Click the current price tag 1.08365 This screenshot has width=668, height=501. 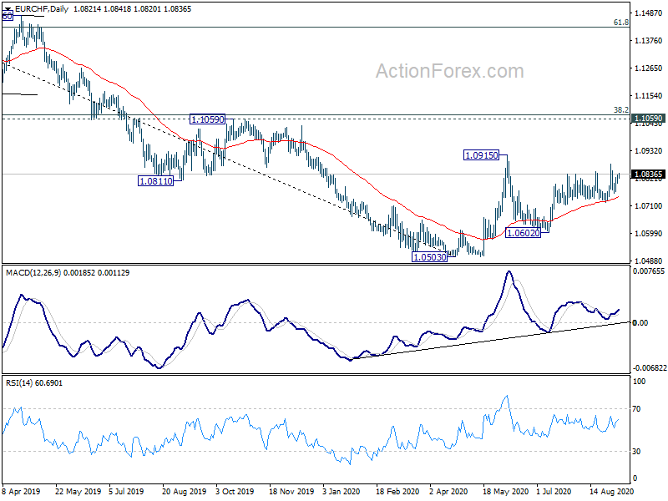pyautogui.click(x=648, y=175)
